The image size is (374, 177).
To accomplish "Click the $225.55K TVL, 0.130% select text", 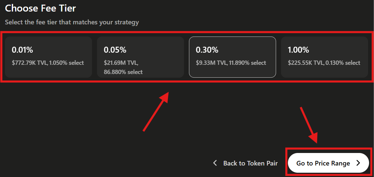I will [324, 63].
